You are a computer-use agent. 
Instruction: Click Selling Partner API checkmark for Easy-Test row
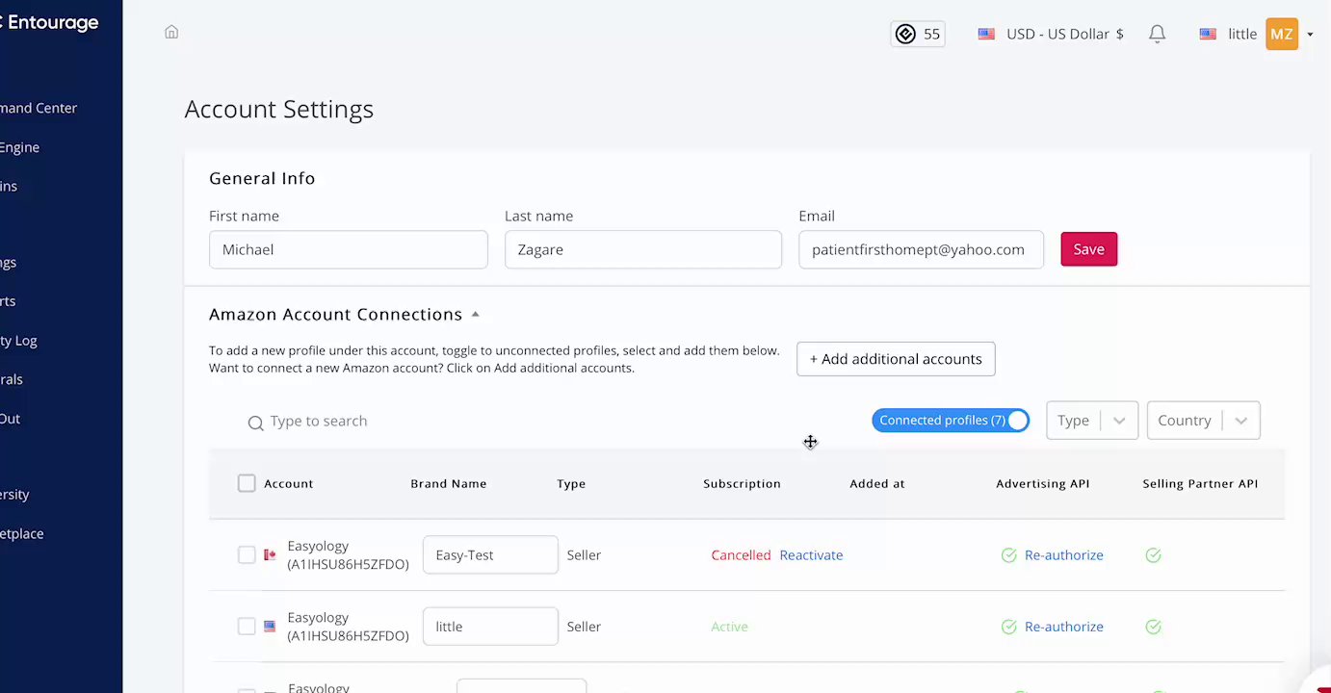[1153, 555]
